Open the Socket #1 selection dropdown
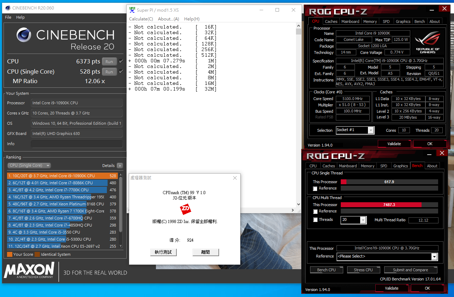Viewport: 454px width, 297px height. tap(355, 130)
